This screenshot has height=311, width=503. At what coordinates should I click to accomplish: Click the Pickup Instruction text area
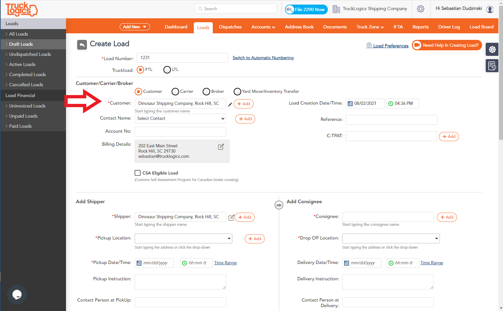[x=180, y=282]
